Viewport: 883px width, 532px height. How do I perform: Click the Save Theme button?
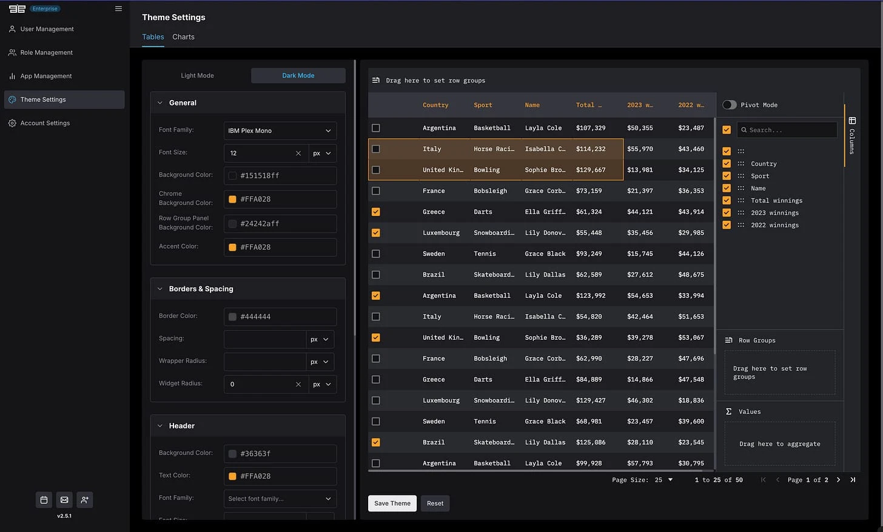click(392, 503)
